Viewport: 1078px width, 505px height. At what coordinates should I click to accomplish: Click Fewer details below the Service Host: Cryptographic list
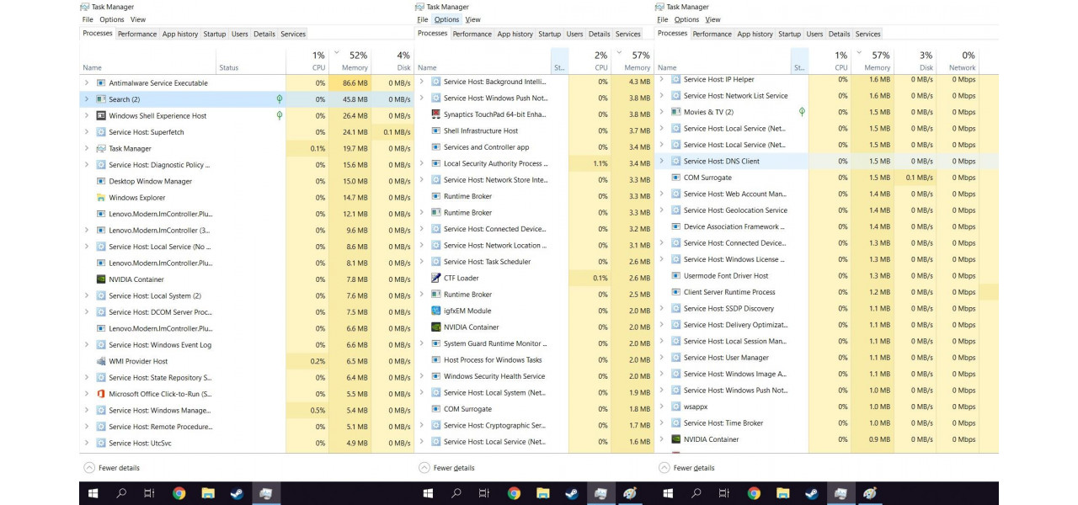(446, 468)
